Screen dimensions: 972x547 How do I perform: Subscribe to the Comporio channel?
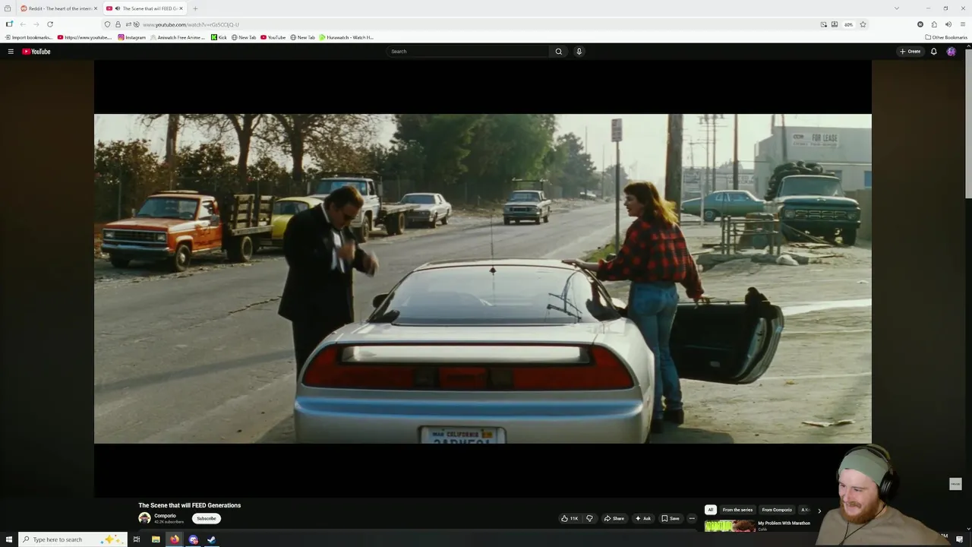(207, 518)
